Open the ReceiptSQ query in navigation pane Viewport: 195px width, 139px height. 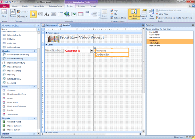point(12,83)
